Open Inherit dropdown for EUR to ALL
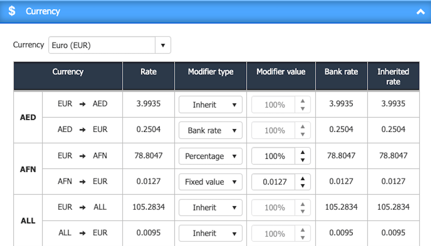This screenshot has width=431, height=246. tap(211, 207)
